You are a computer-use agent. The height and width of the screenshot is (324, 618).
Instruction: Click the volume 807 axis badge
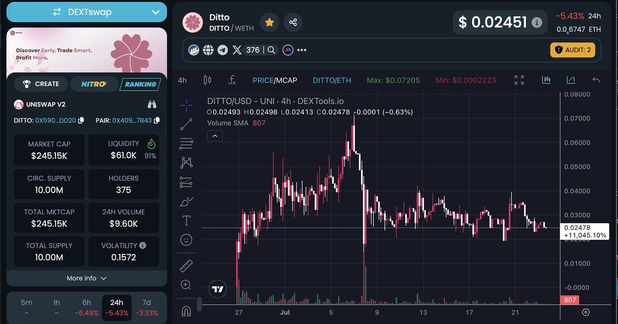click(569, 300)
